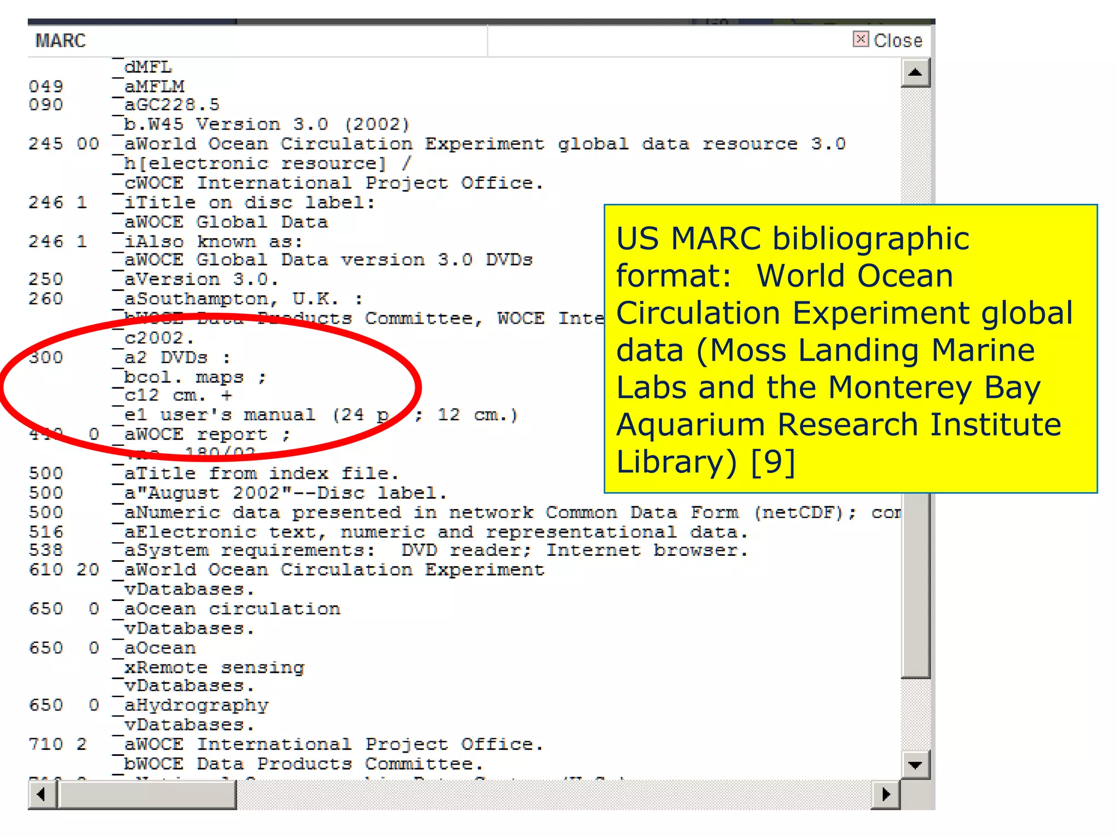
Task: Select the 650 'aOcean circulation' line
Action: coord(185,609)
